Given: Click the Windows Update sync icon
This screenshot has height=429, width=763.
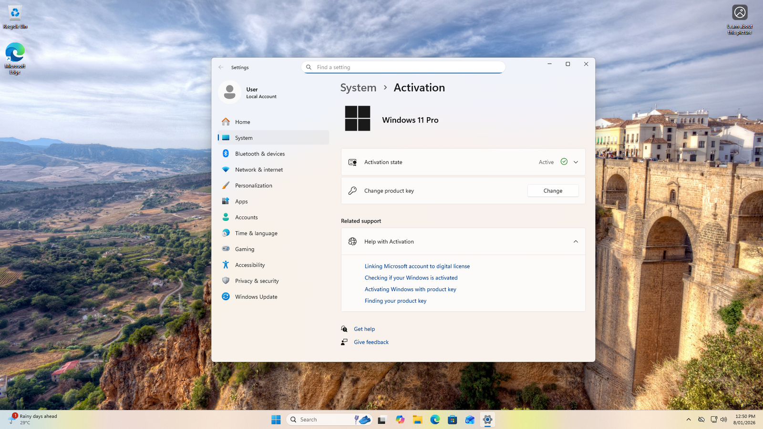Looking at the screenshot, I should 226,296.
